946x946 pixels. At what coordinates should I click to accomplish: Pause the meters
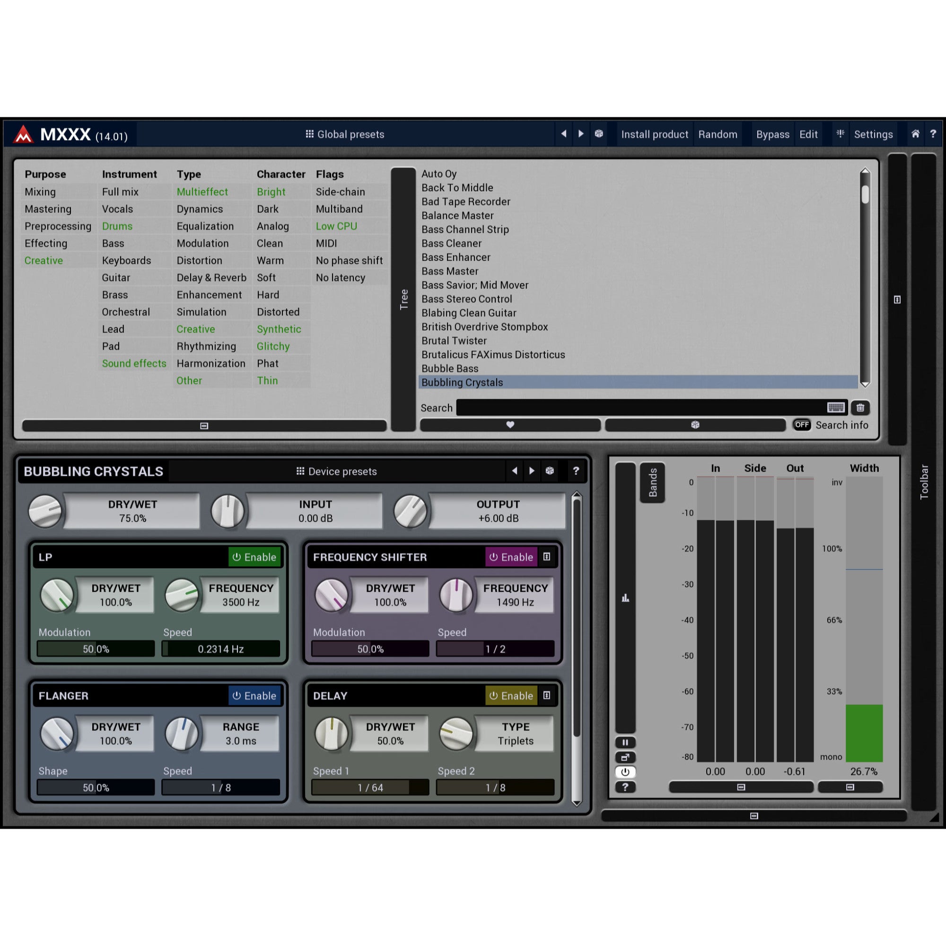click(x=625, y=742)
